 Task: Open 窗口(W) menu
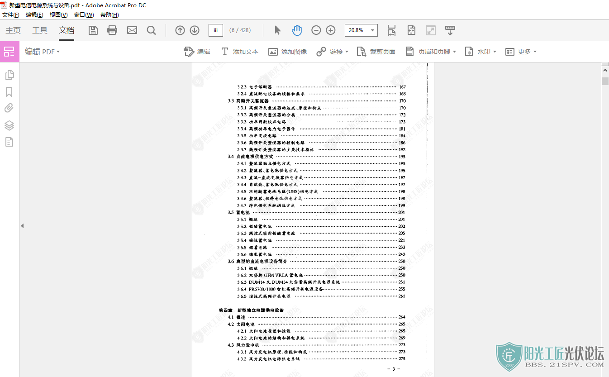pyautogui.click(x=84, y=15)
